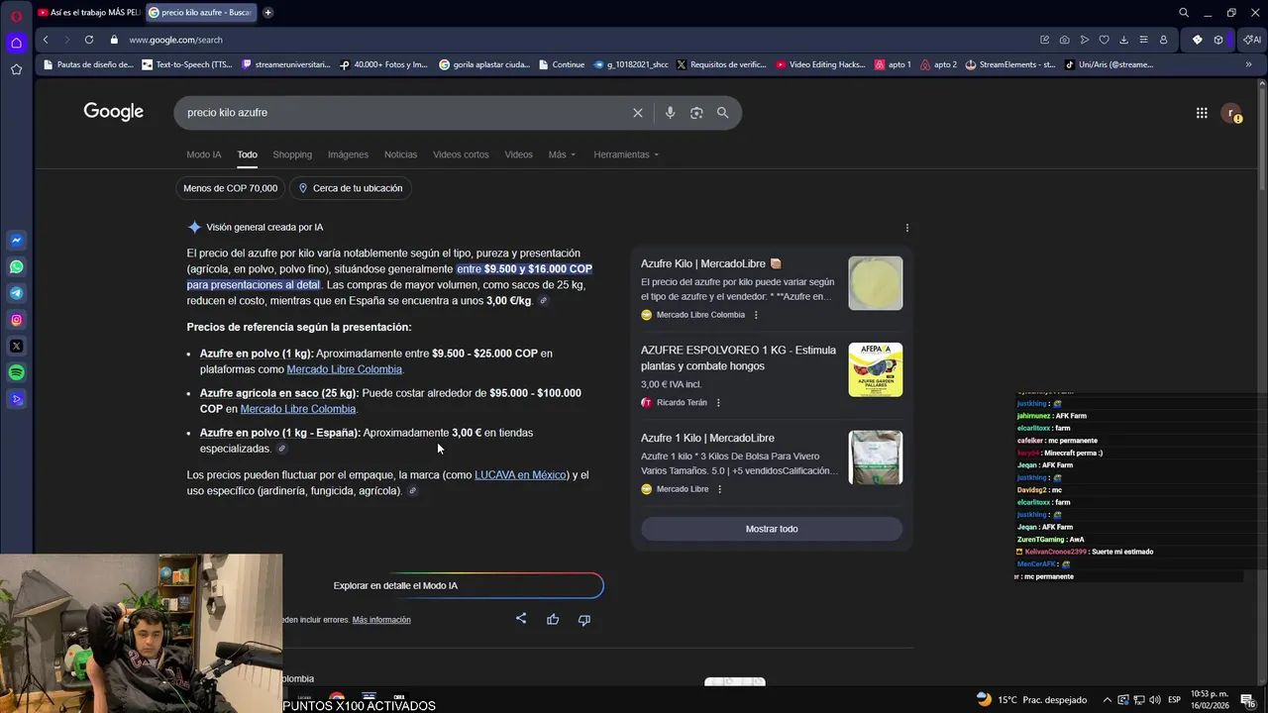Open options for Azufre 1 Kilo Mercado Libre source
The image size is (1268, 713).
(719, 489)
